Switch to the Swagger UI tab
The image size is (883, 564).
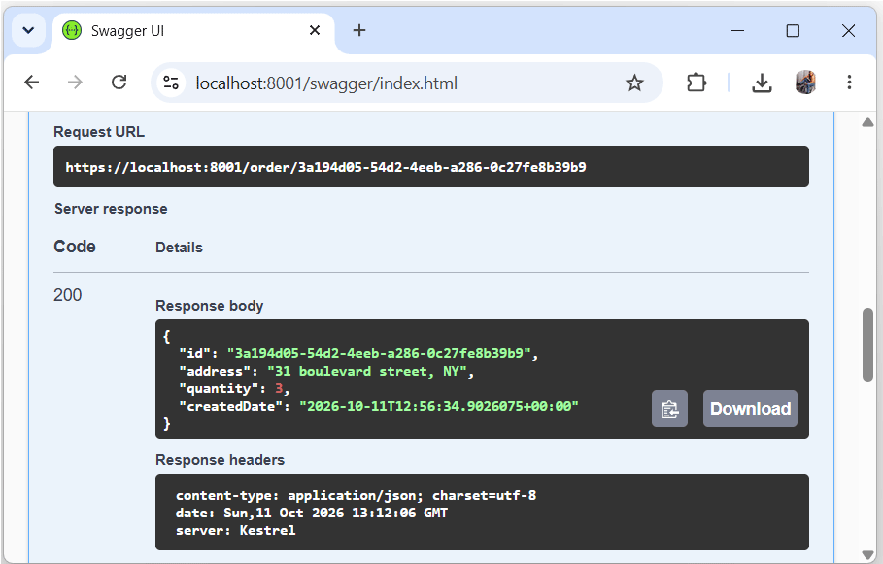pos(193,30)
